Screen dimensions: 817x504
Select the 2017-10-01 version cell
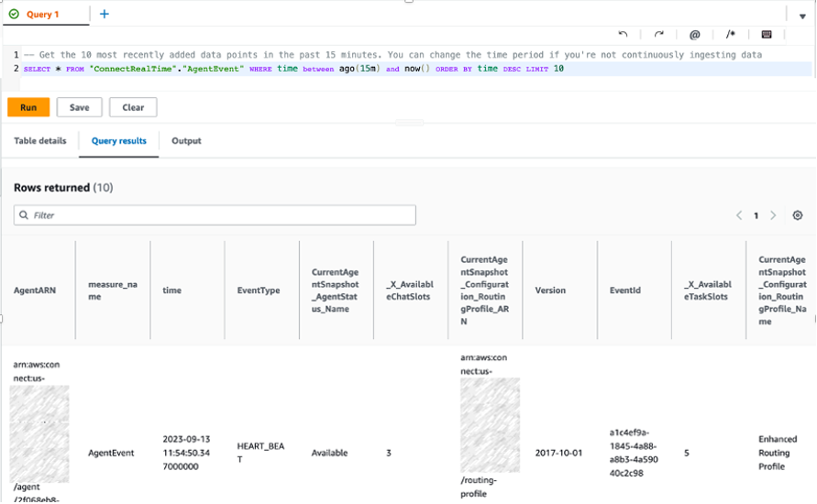558,453
